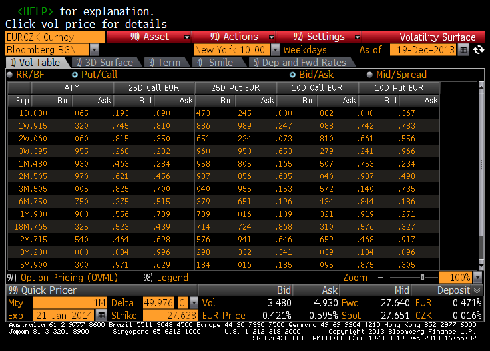
Task: Click the 6M 25D Put ask .651
Action: (x=243, y=202)
